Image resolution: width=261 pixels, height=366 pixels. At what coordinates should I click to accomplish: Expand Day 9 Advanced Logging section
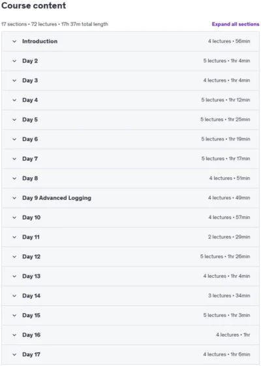click(130, 198)
